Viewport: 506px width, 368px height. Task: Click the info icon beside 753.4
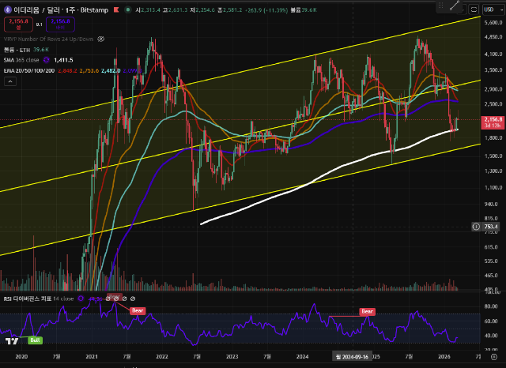click(476, 227)
